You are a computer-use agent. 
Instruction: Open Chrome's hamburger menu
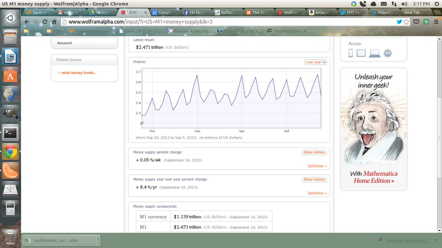click(436, 22)
